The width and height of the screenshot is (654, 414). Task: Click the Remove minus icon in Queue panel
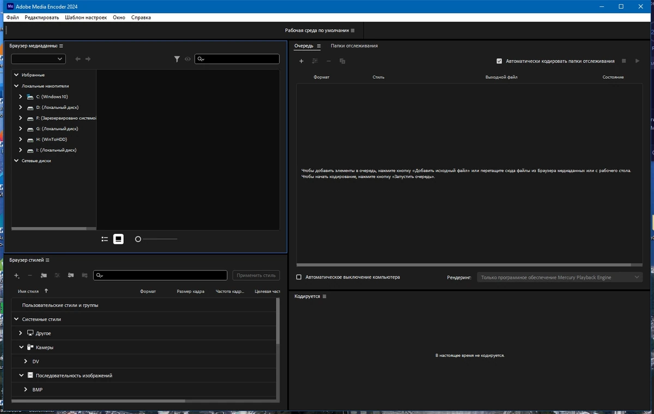(x=329, y=61)
